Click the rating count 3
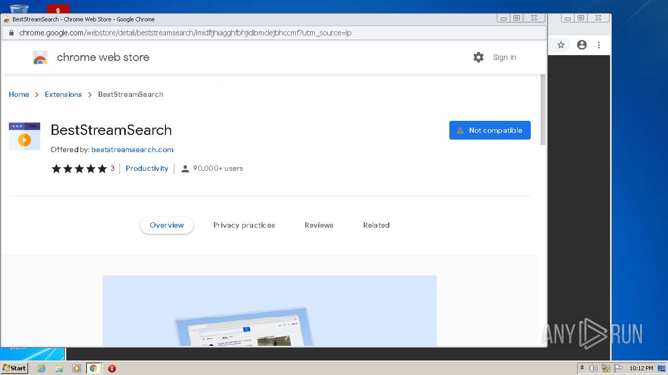Screen dimensions: 668x375 pyautogui.click(x=112, y=168)
